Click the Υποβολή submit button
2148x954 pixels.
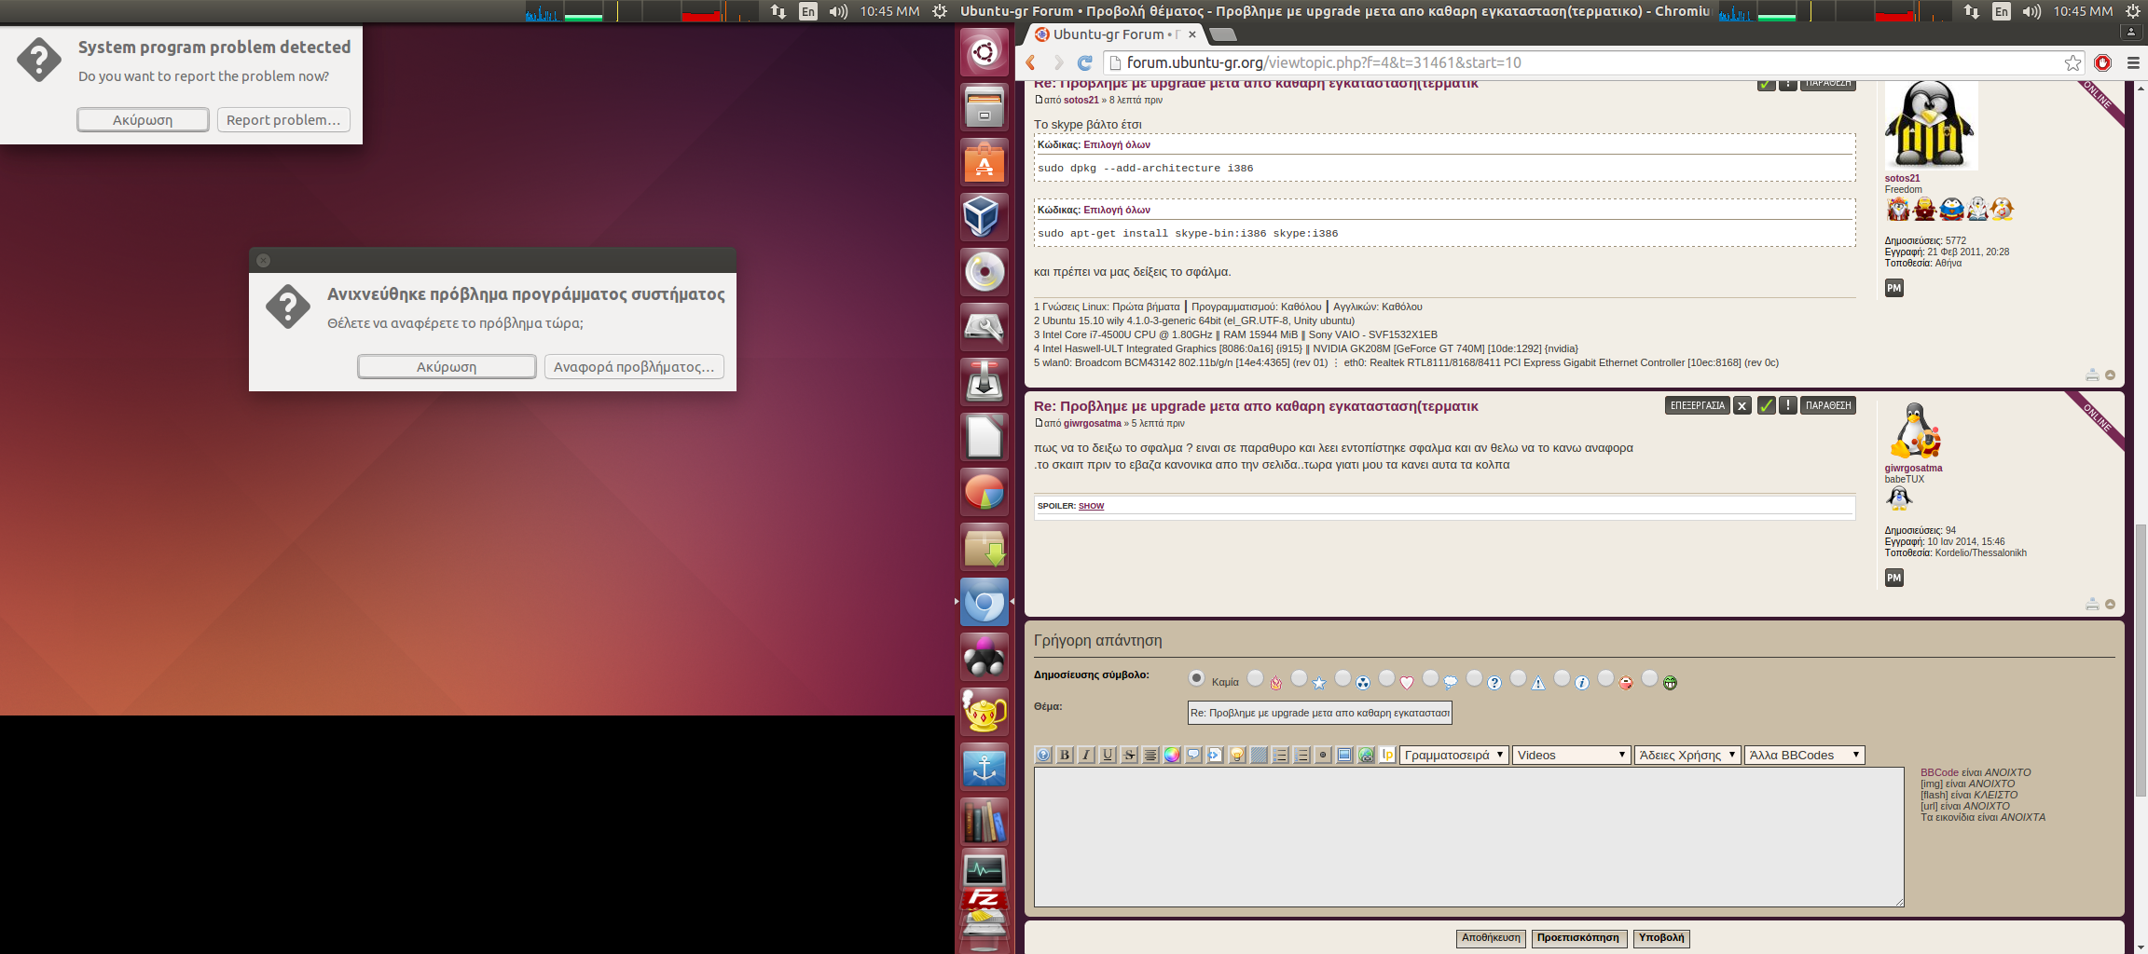click(x=1660, y=938)
